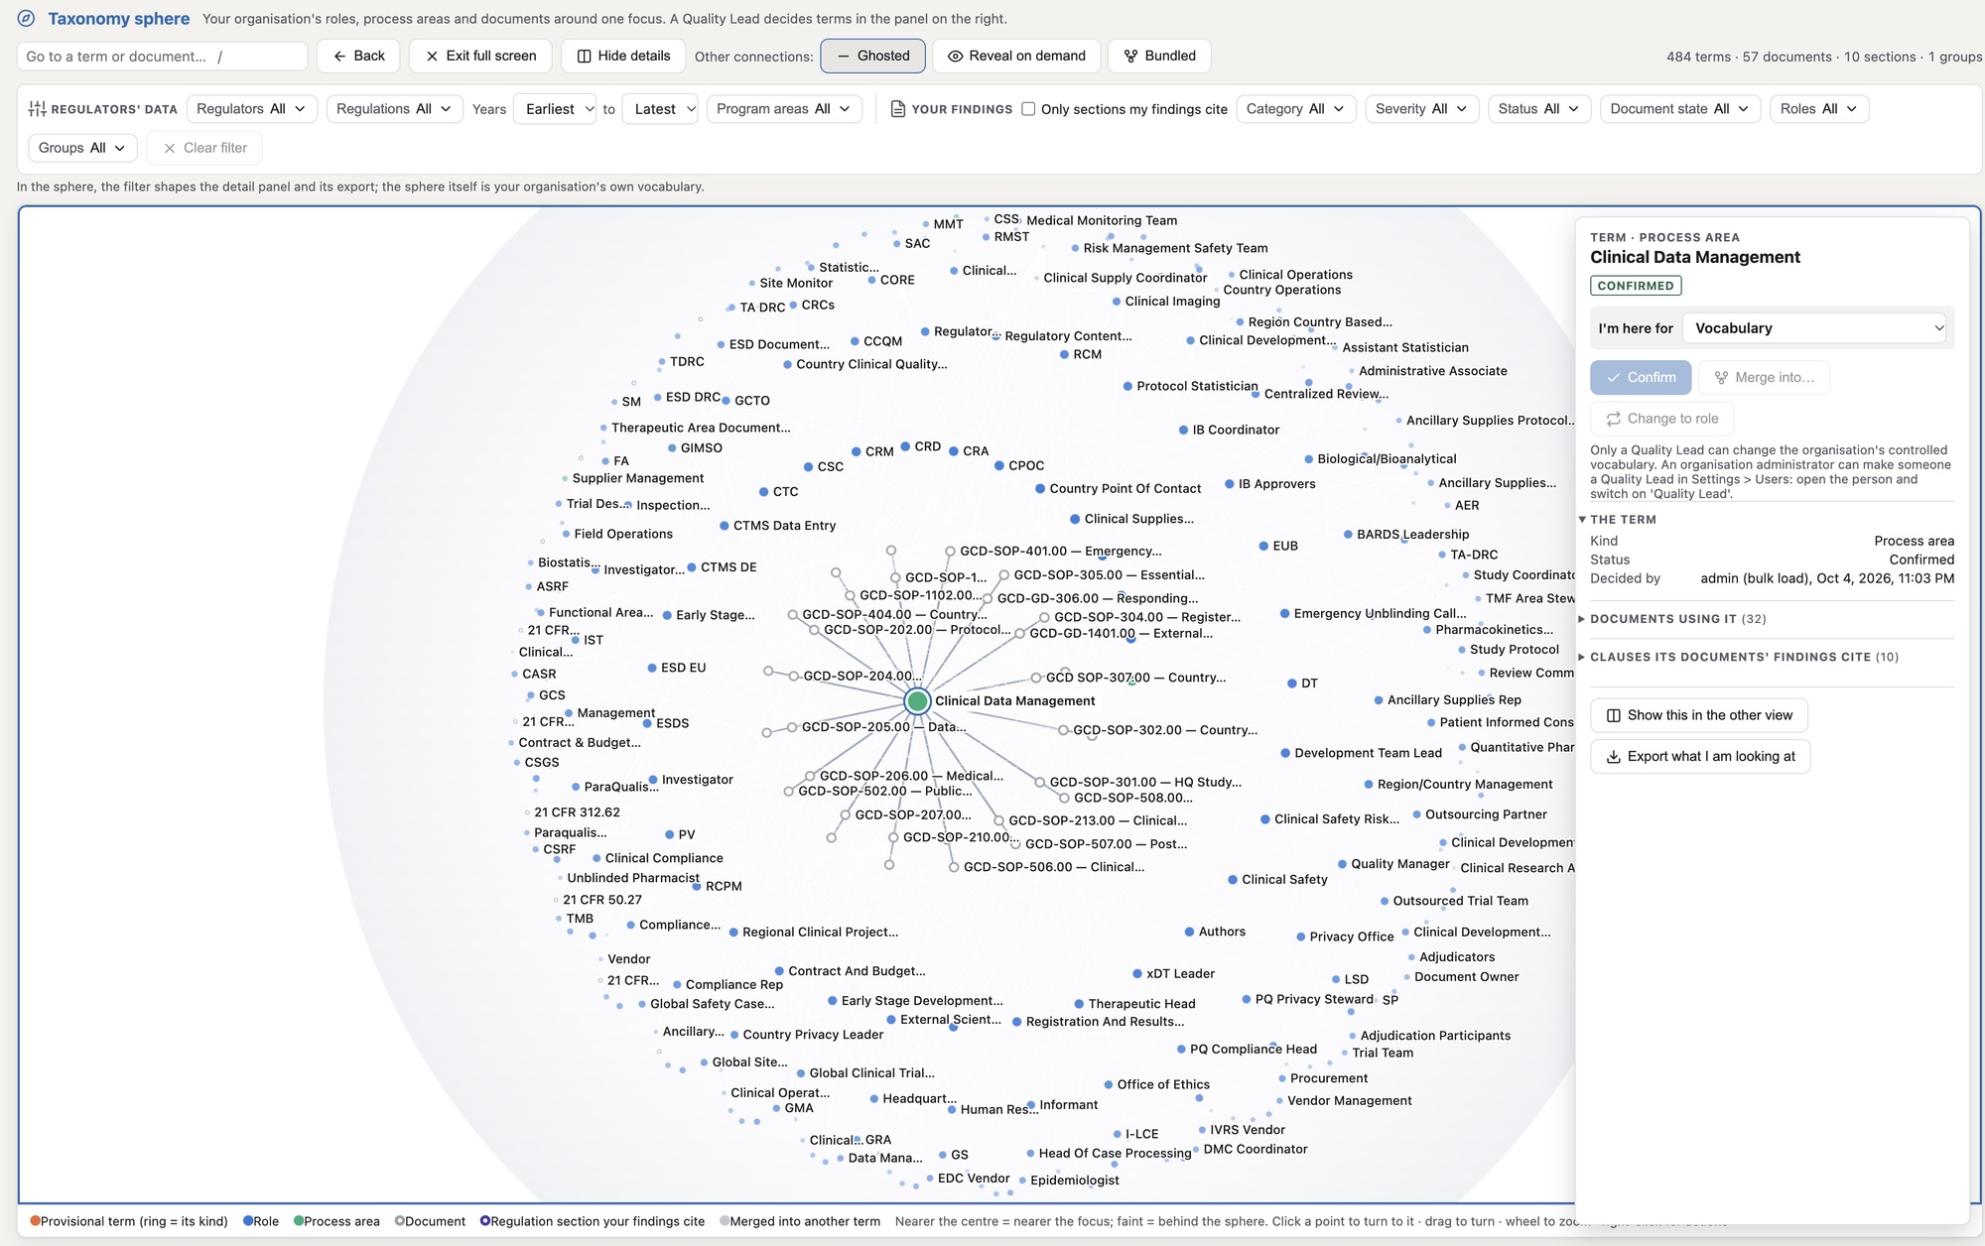
Task: Click Show this in the other view
Action: pyautogui.click(x=1699, y=715)
